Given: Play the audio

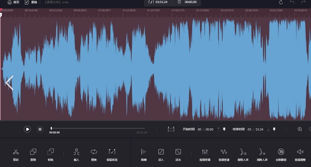Looking at the screenshot, I should pyautogui.click(x=27, y=129).
